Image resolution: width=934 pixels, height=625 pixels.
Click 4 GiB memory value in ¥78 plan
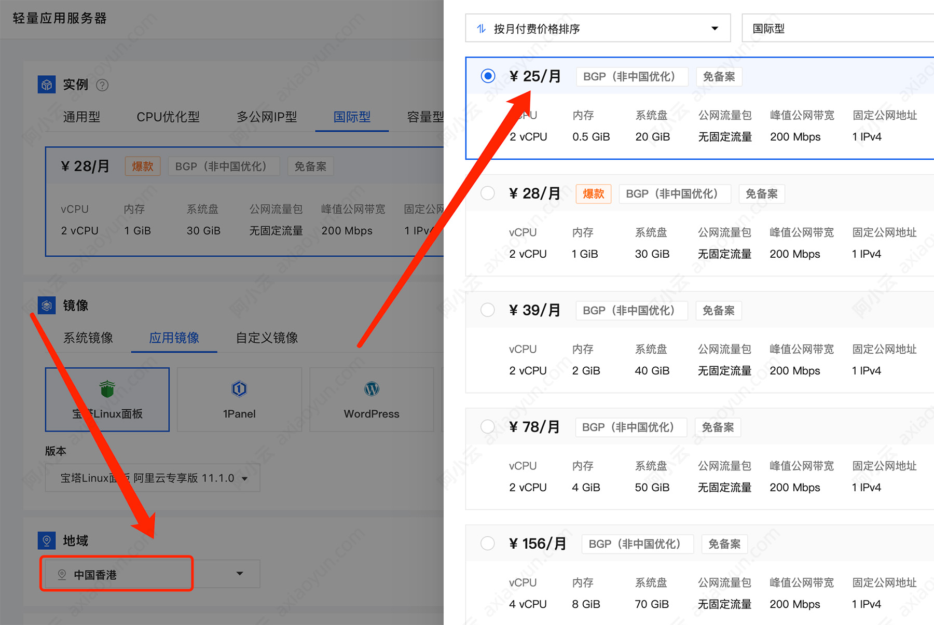click(586, 488)
